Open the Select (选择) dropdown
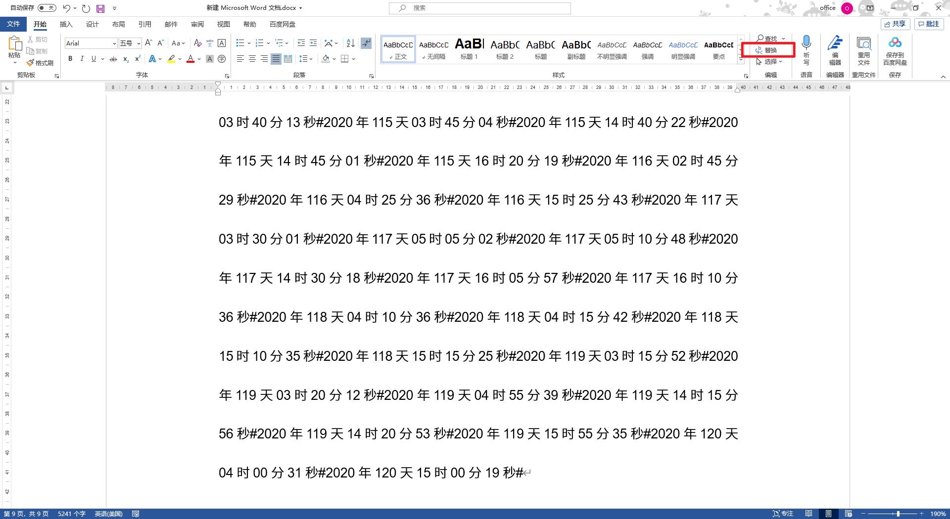The width and height of the screenshot is (950, 519). 769,62
